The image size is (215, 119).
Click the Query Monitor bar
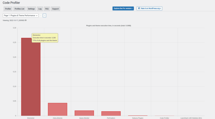84,113
